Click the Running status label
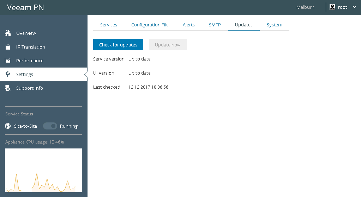Viewport: 361px width, 197px height. pyautogui.click(x=69, y=126)
